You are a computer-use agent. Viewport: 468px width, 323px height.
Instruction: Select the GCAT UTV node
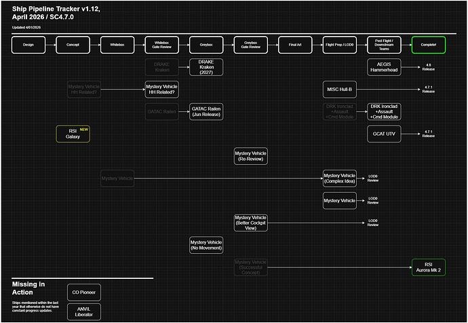coord(384,134)
